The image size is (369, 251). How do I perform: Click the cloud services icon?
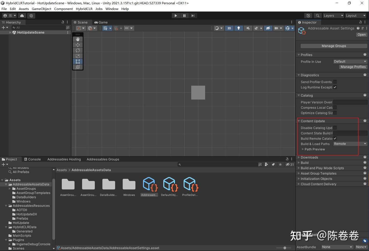click(x=22, y=16)
